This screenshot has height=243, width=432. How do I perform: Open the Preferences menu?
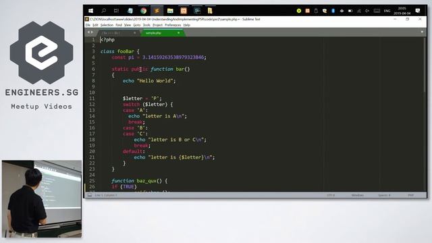173,25
